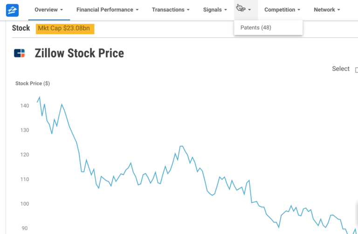This screenshot has height=234, width=358.
Task: Click the caret arrow beside Transactions
Action: tap(188, 10)
